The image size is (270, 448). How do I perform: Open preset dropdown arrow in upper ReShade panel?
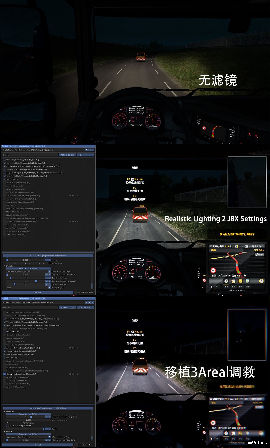[x=86, y=150]
